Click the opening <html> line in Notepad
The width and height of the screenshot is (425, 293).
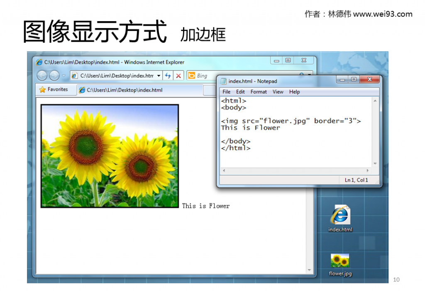coord(234,101)
